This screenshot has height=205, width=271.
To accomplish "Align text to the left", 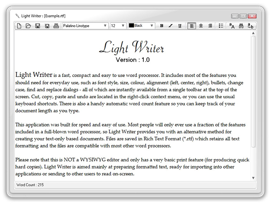I will pos(192,26).
